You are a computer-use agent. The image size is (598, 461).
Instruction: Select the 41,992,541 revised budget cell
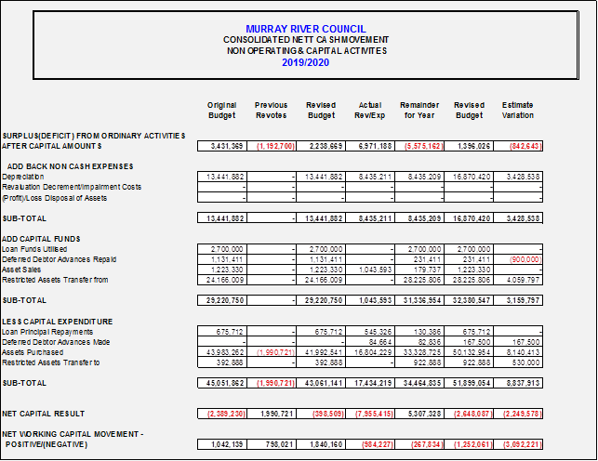321,352
